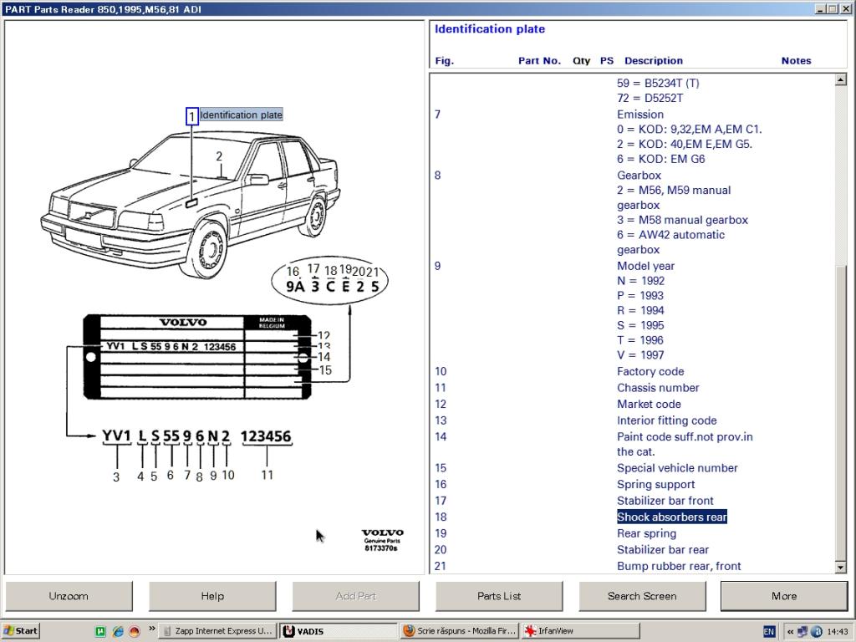Click the Description column header

(654, 60)
